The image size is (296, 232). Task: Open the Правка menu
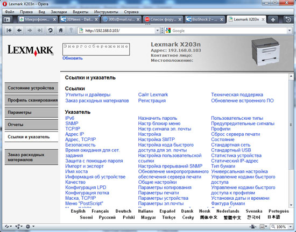[26, 12]
